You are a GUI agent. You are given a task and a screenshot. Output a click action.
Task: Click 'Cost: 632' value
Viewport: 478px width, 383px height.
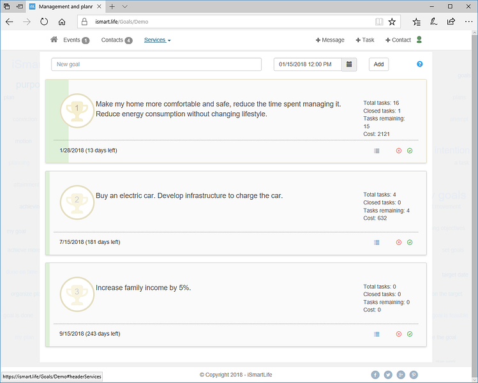click(x=375, y=218)
